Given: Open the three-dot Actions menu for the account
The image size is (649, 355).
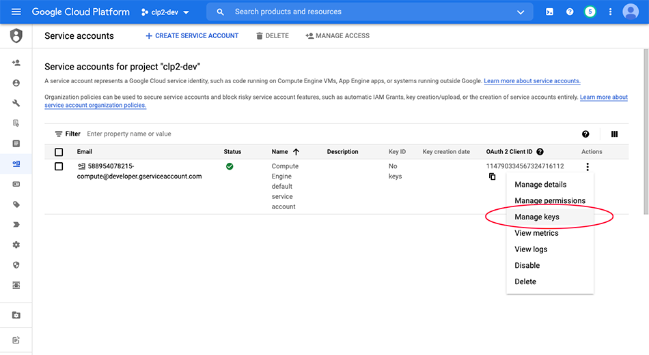Looking at the screenshot, I should tap(588, 167).
